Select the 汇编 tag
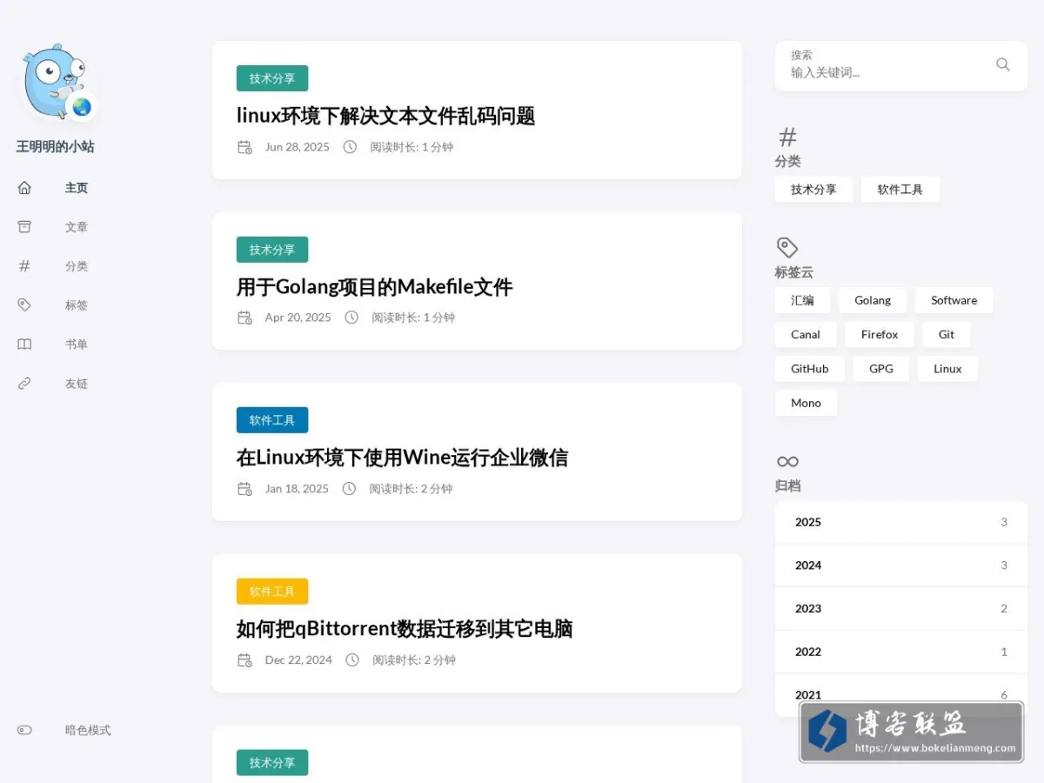Screen dimensions: 1044x783 click(x=802, y=301)
